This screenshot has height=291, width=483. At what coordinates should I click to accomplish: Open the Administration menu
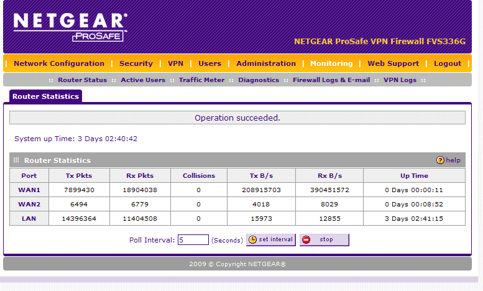click(266, 63)
